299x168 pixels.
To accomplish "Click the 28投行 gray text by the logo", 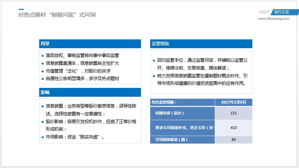I will click(x=264, y=12).
